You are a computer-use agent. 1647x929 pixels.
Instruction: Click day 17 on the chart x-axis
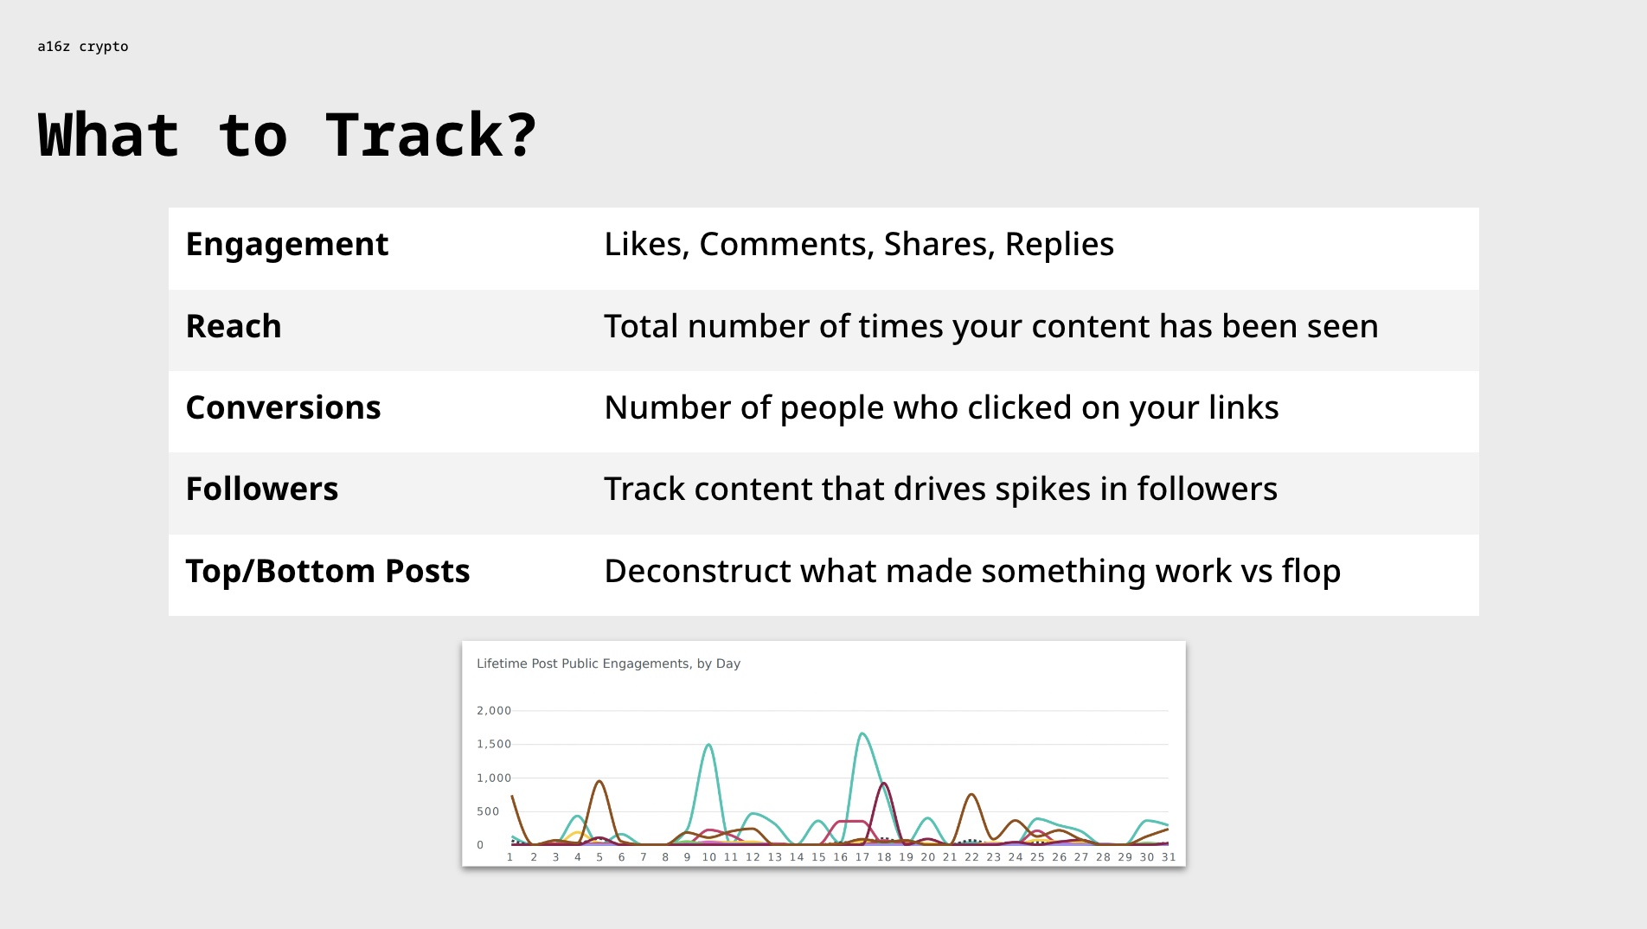point(862,857)
